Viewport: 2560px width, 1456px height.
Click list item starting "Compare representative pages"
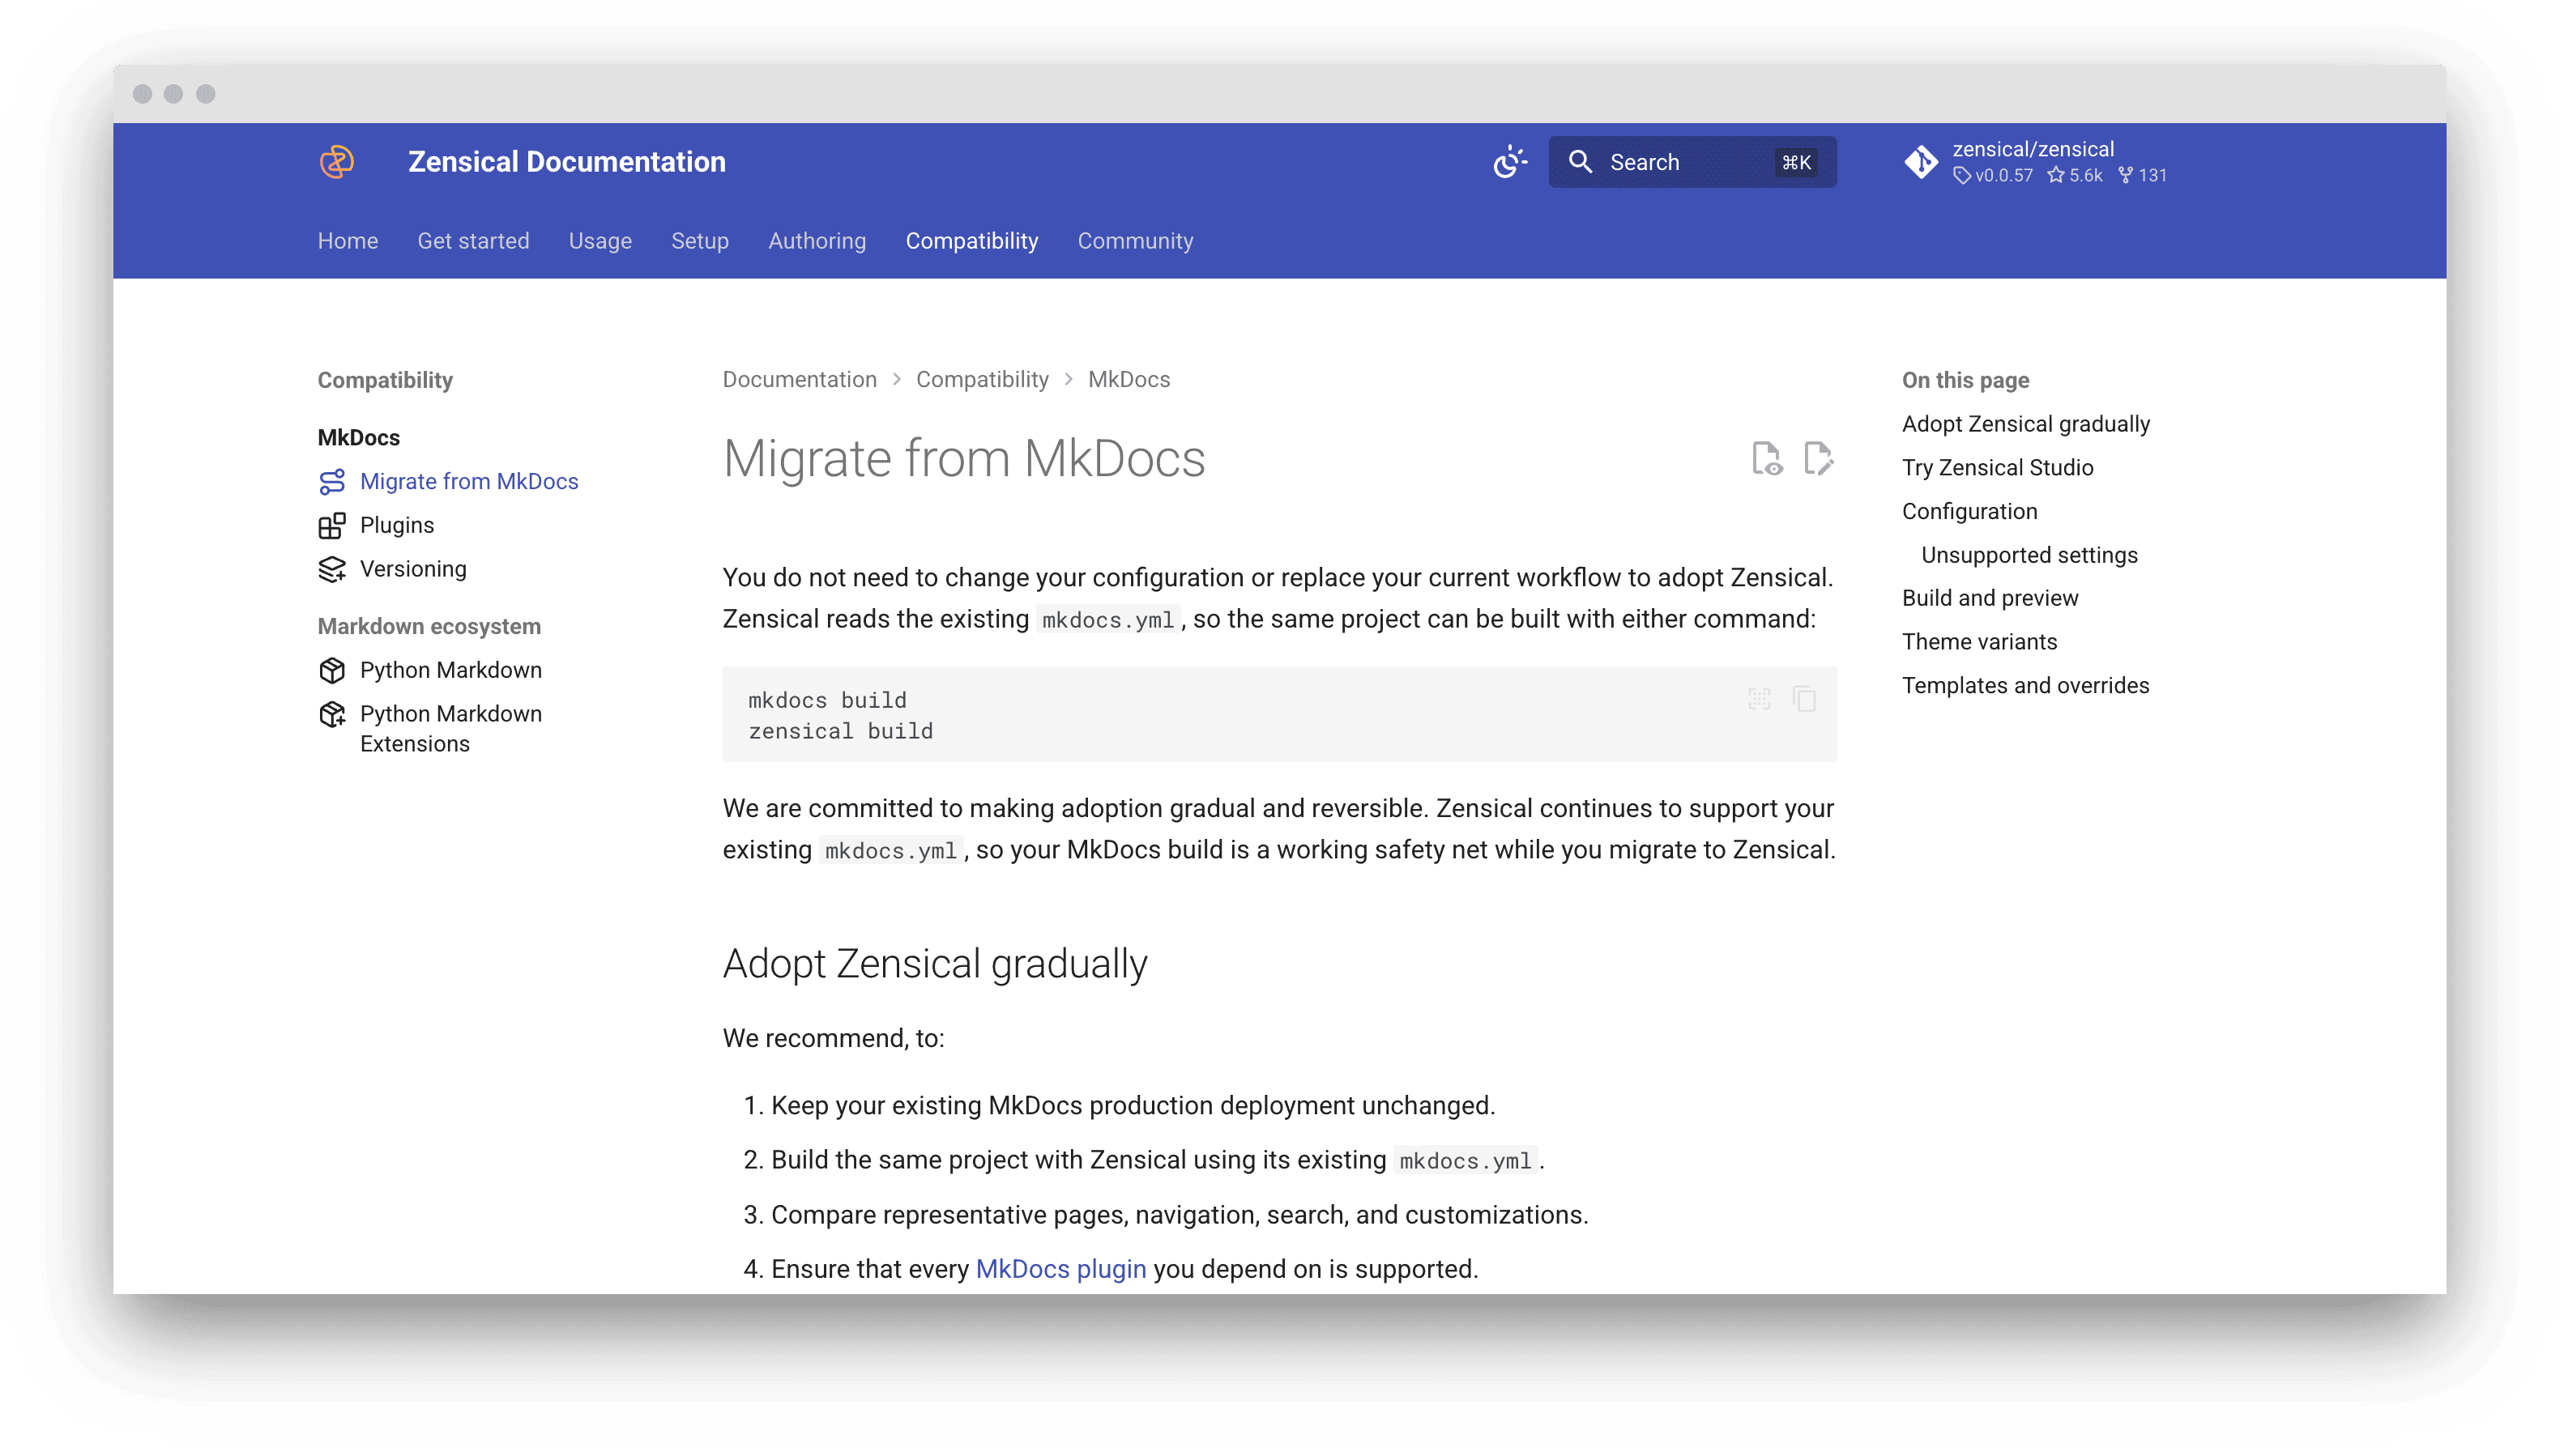click(x=1180, y=1215)
